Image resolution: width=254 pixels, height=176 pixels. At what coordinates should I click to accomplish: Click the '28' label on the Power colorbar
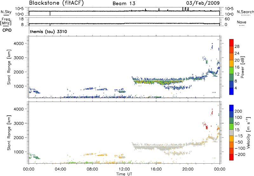pyautogui.click(x=237, y=46)
